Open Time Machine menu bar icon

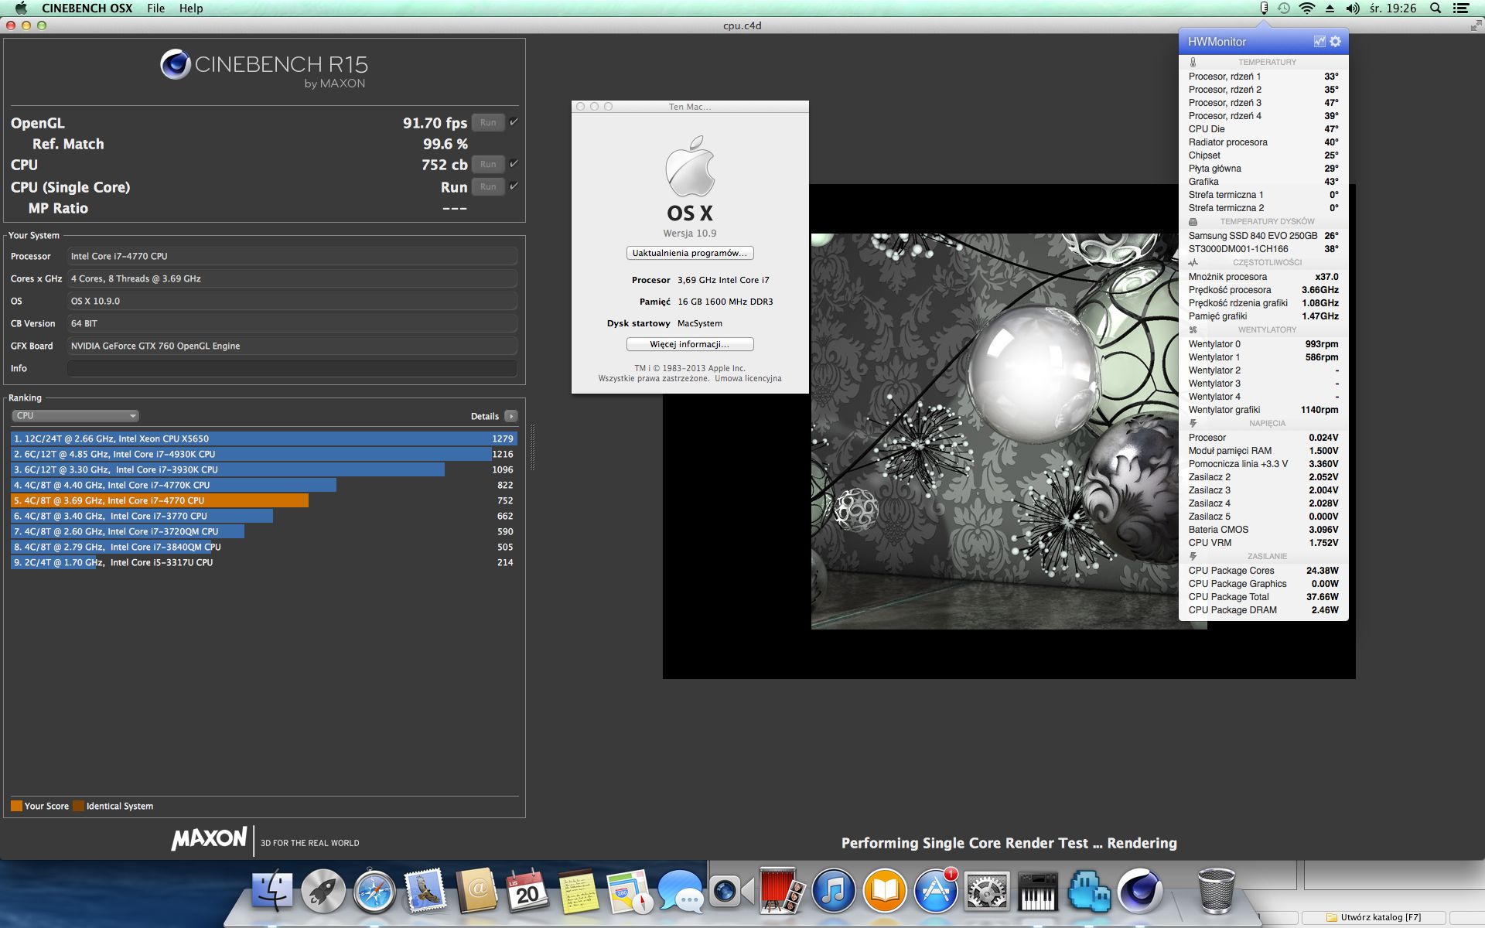(x=1284, y=9)
